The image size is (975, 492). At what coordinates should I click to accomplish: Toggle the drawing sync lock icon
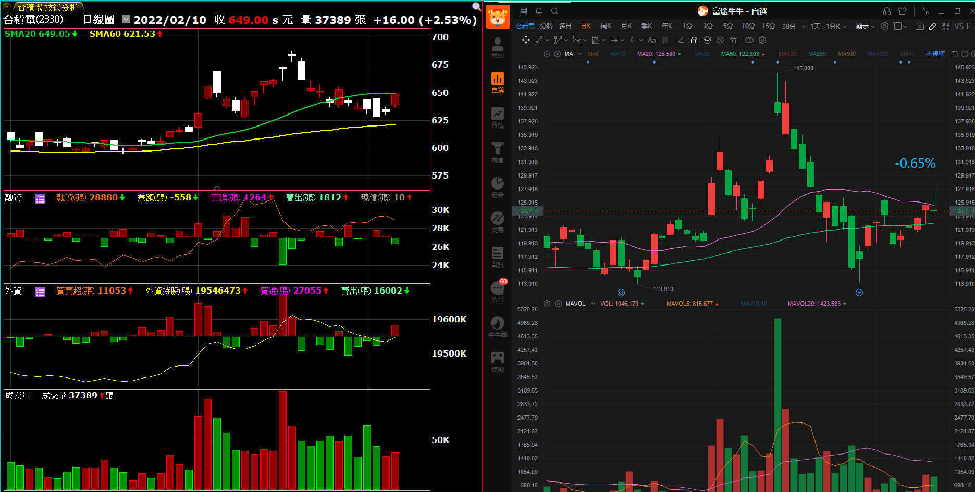coord(707,40)
